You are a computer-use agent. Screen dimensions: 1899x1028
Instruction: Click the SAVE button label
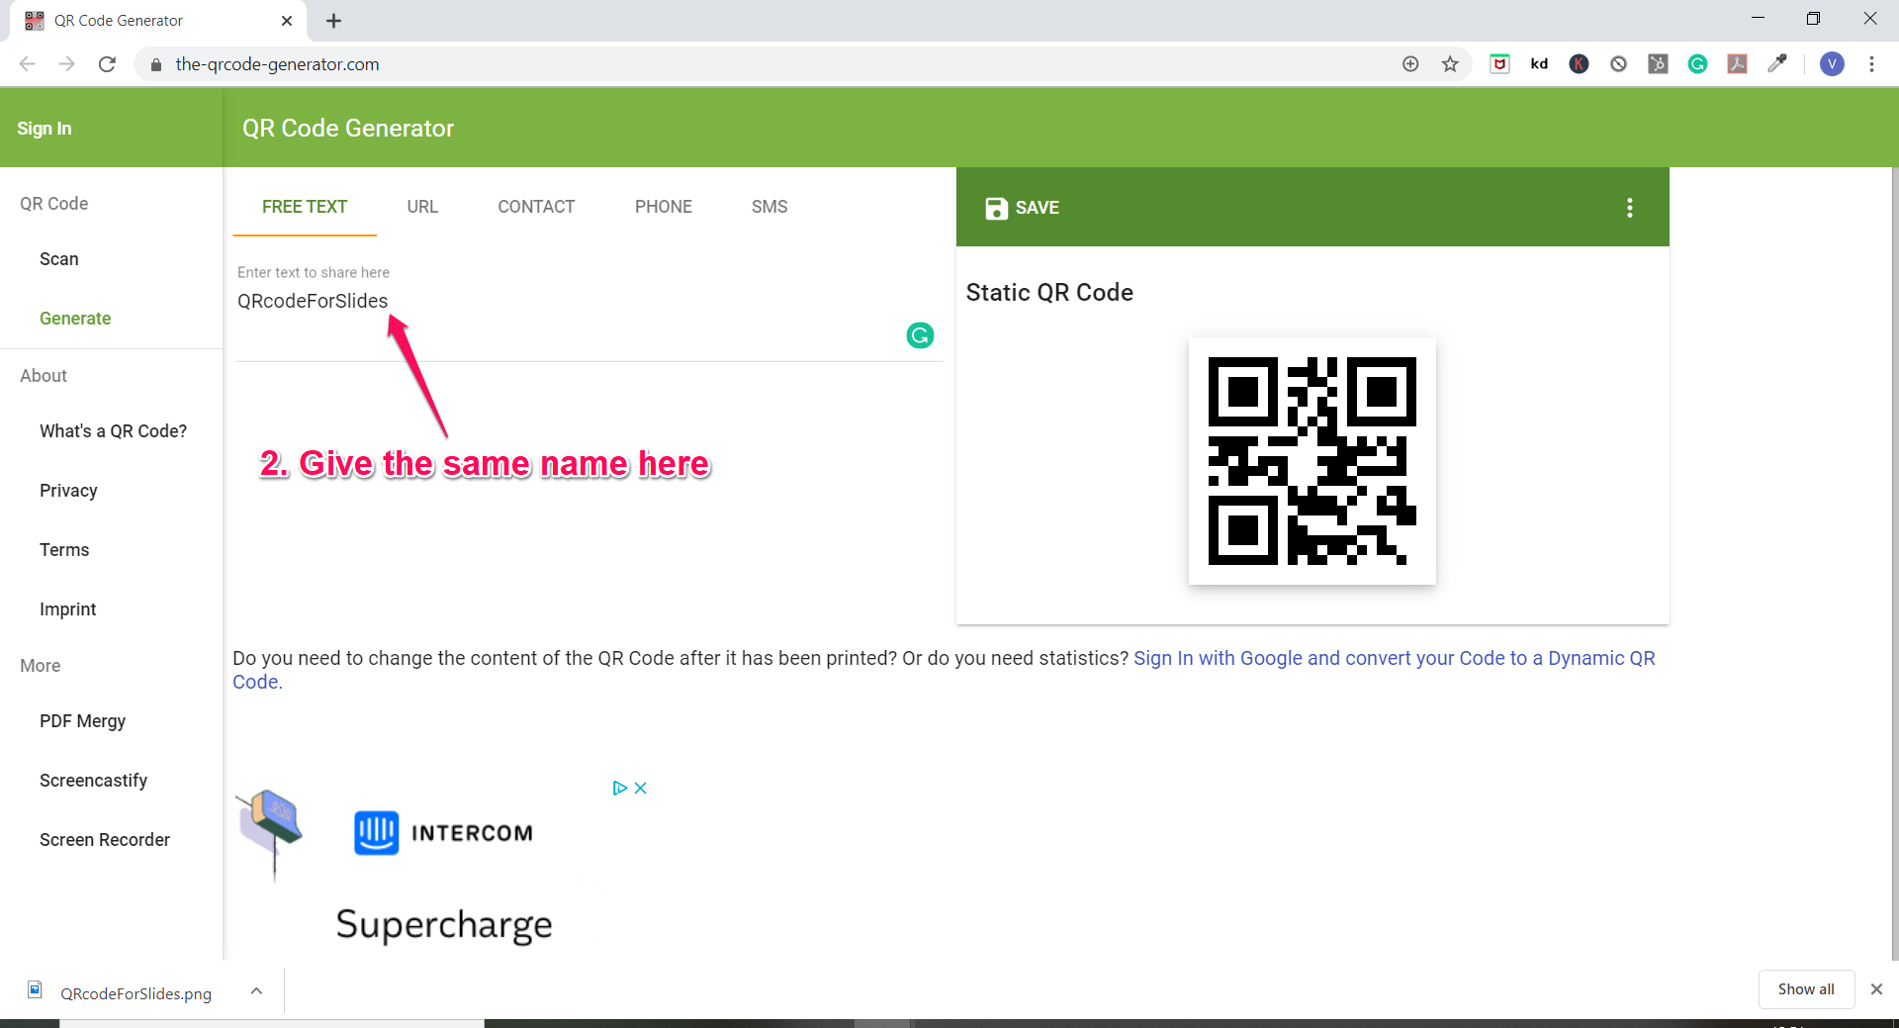[x=1038, y=208]
